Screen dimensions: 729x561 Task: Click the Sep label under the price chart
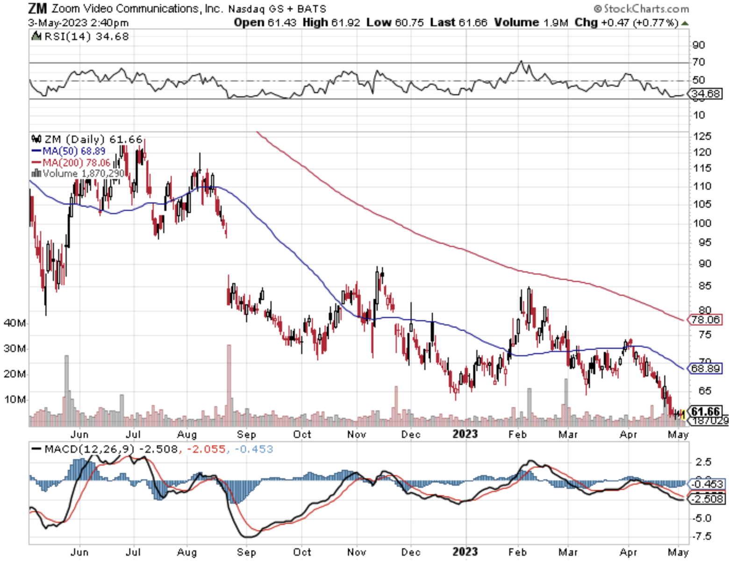pos(246,434)
